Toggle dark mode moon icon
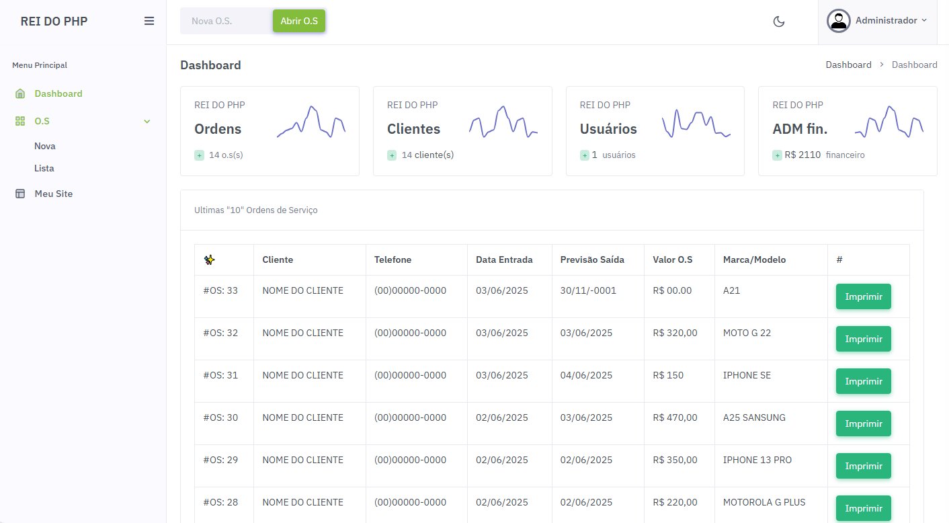 coord(779,22)
